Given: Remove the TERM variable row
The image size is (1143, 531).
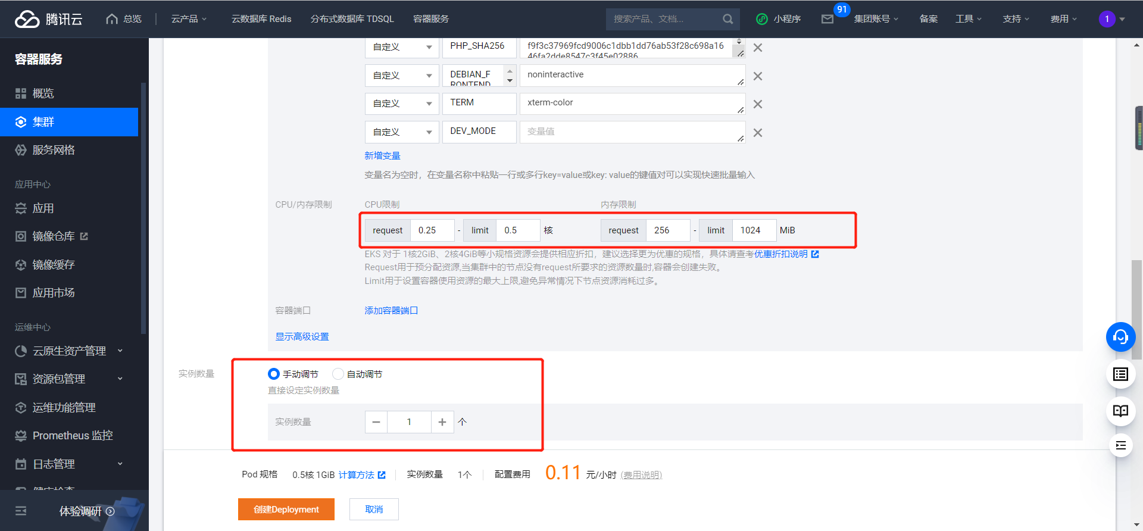Looking at the screenshot, I should pyautogui.click(x=758, y=104).
